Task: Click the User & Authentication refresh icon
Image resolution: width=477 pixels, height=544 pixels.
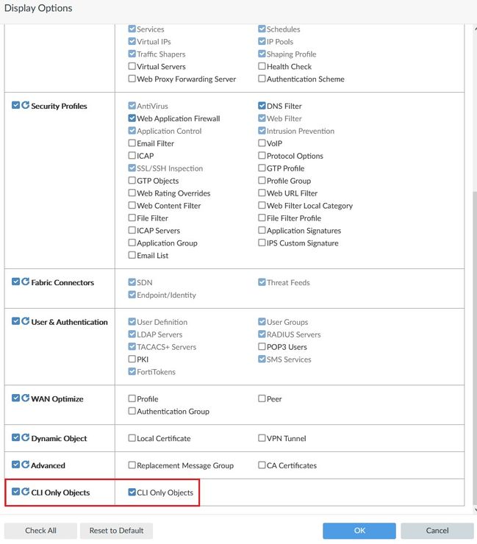Action: [26, 322]
